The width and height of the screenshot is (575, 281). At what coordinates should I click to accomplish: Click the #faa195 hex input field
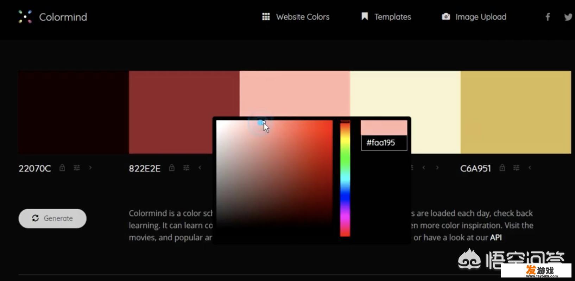(384, 143)
